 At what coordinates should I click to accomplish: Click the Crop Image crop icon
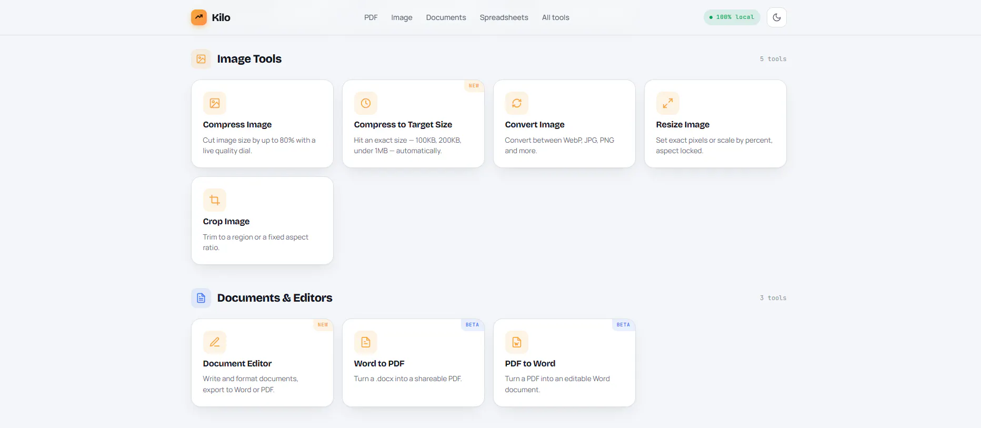[215, 200]
